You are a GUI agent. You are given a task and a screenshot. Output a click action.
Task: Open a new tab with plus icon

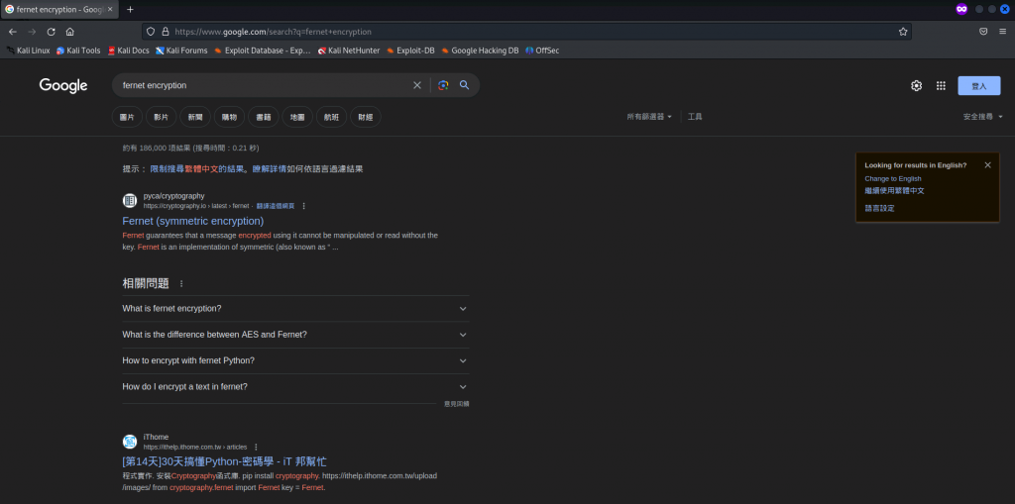tap(130, 9)
